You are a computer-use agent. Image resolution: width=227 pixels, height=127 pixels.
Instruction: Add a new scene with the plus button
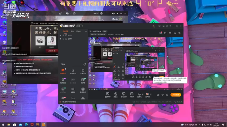pos(86,31)
